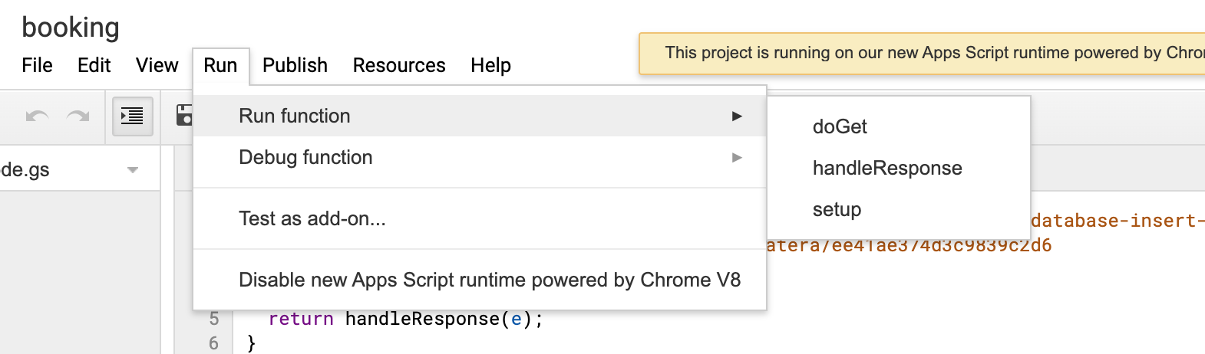Open the Edit menu

94,65
